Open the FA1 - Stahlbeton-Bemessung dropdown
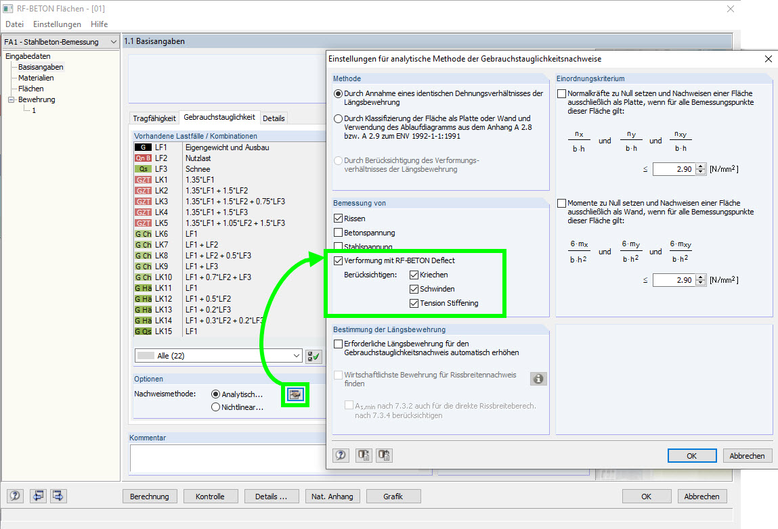The height and width of the screenshot is (529, 778). pos(114,41)
